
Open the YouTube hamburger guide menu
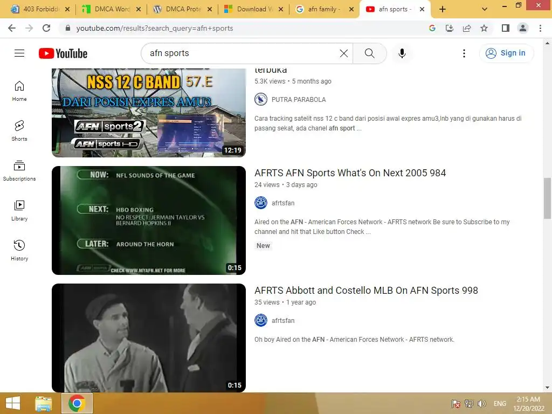(19, 53)
